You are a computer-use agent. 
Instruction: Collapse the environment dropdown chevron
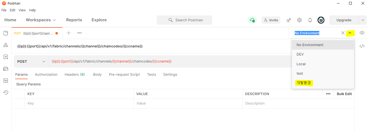tap(350, 33)
